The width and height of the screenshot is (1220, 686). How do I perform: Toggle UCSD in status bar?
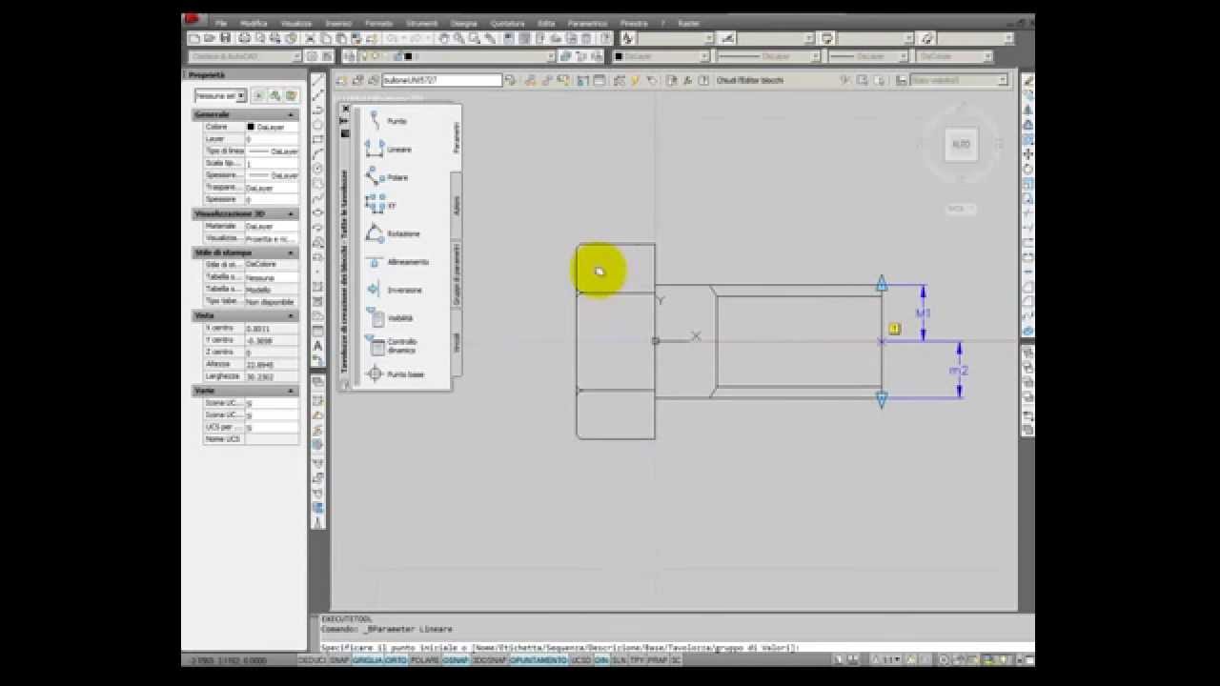pyautogui.click(x=581, y=659)
